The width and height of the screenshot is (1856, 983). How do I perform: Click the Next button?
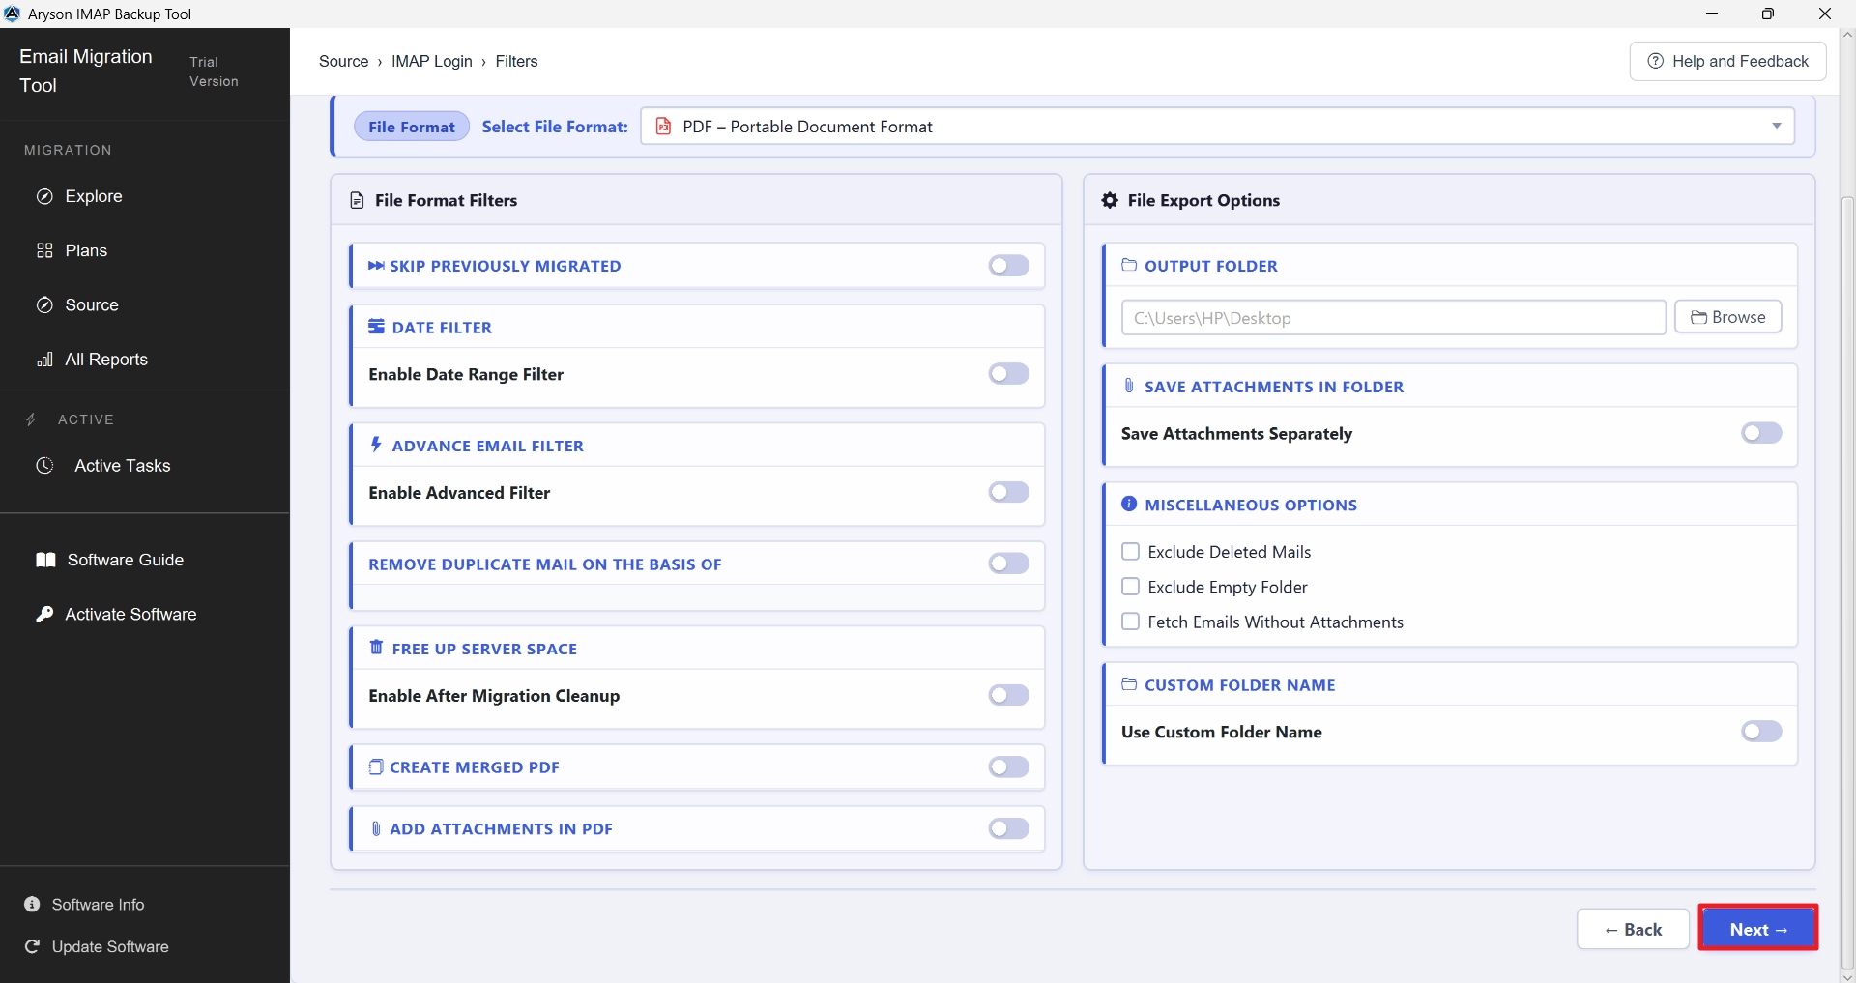[x=1758, y=929]
